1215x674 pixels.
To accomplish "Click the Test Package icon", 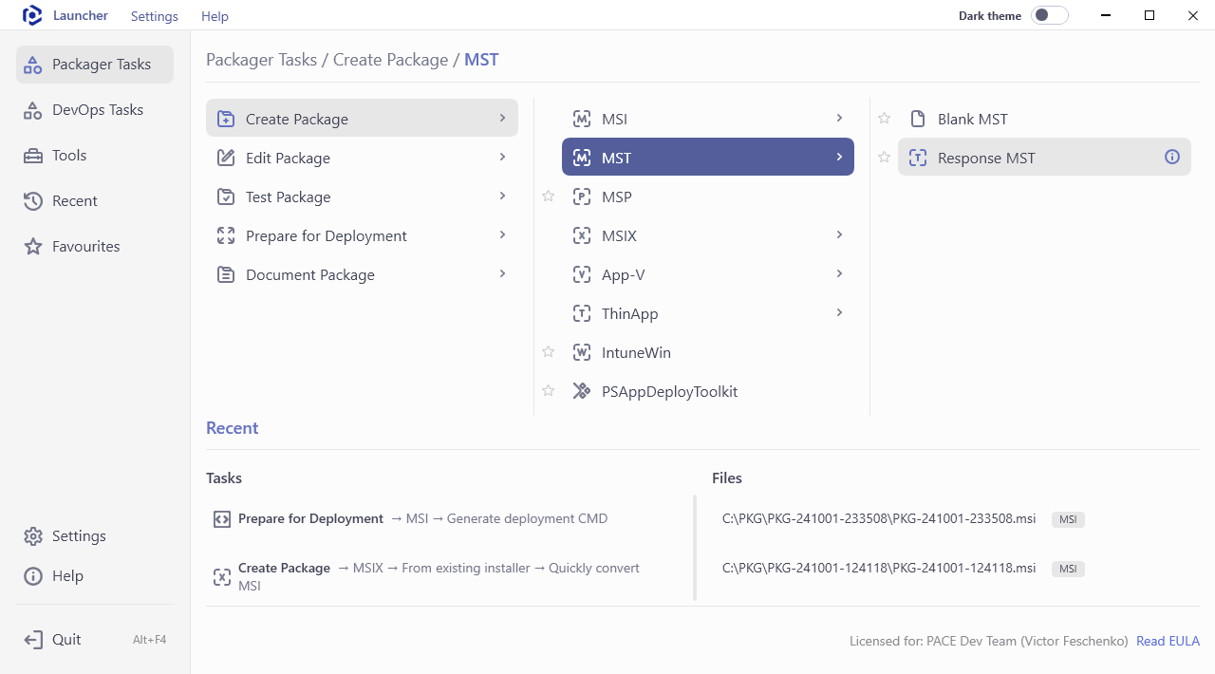I will [226, 197].
